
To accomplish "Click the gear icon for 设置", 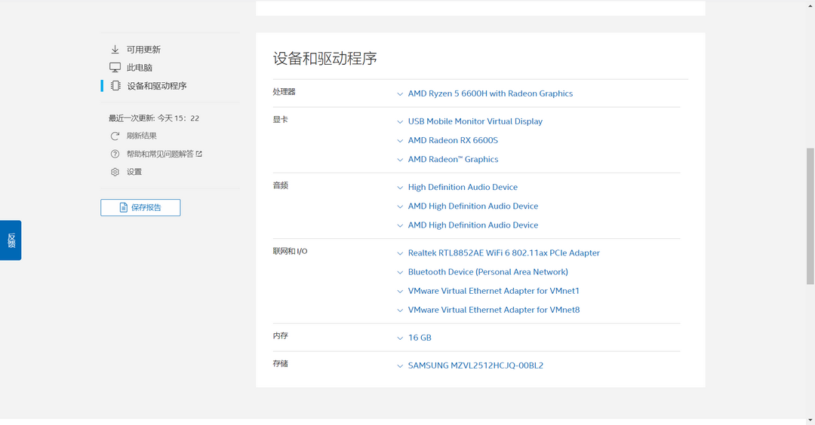I will point(115,172).
